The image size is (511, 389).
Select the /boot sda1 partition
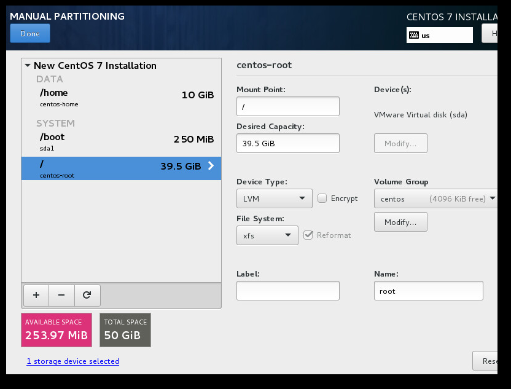tap(121, 142)
